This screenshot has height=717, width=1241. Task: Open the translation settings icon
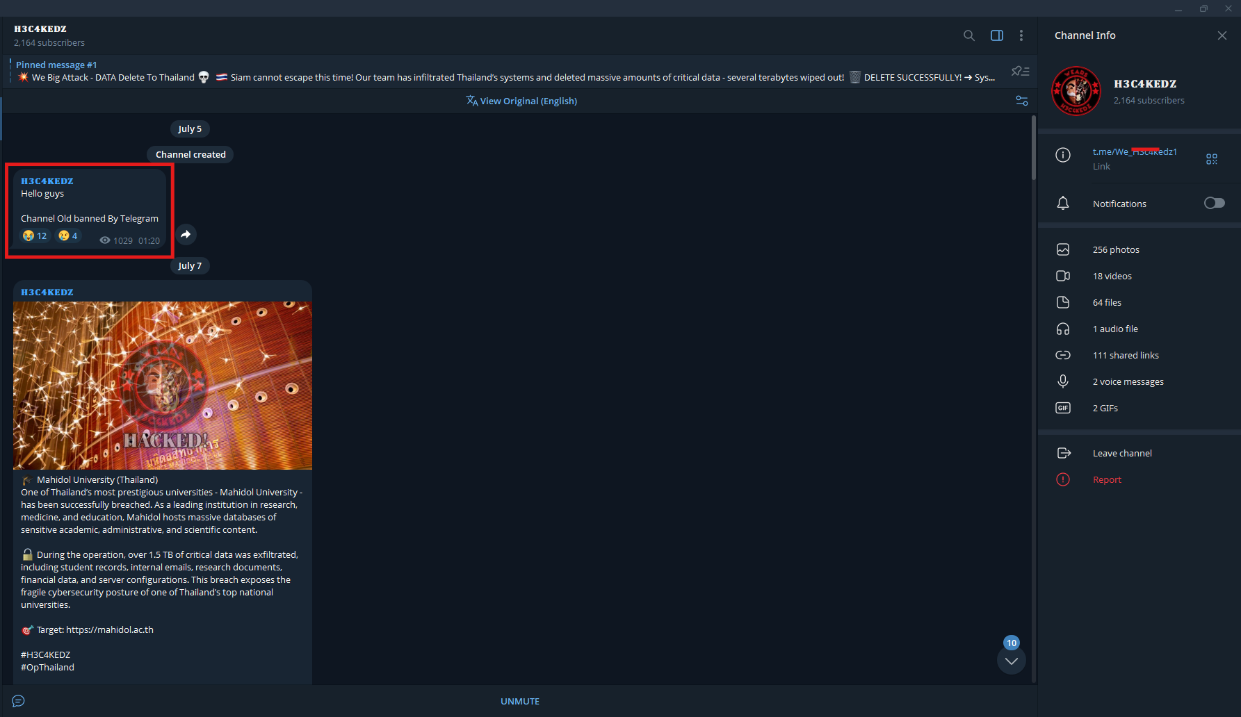point(1021,101)
